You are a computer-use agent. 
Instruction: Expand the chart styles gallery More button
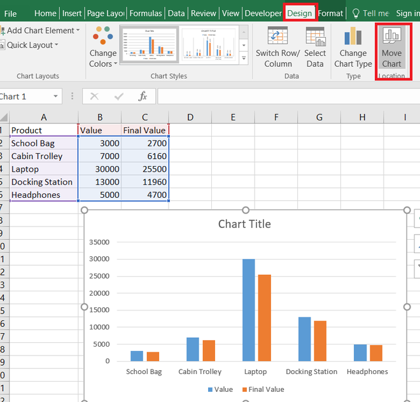(244, 58)
